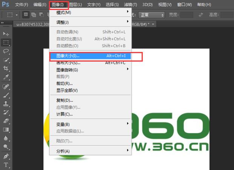Image resolution: width=234 pixels, height=170 pixels.
Task: Open marquee tool preset picker icon
Action: tap(10, 15)
